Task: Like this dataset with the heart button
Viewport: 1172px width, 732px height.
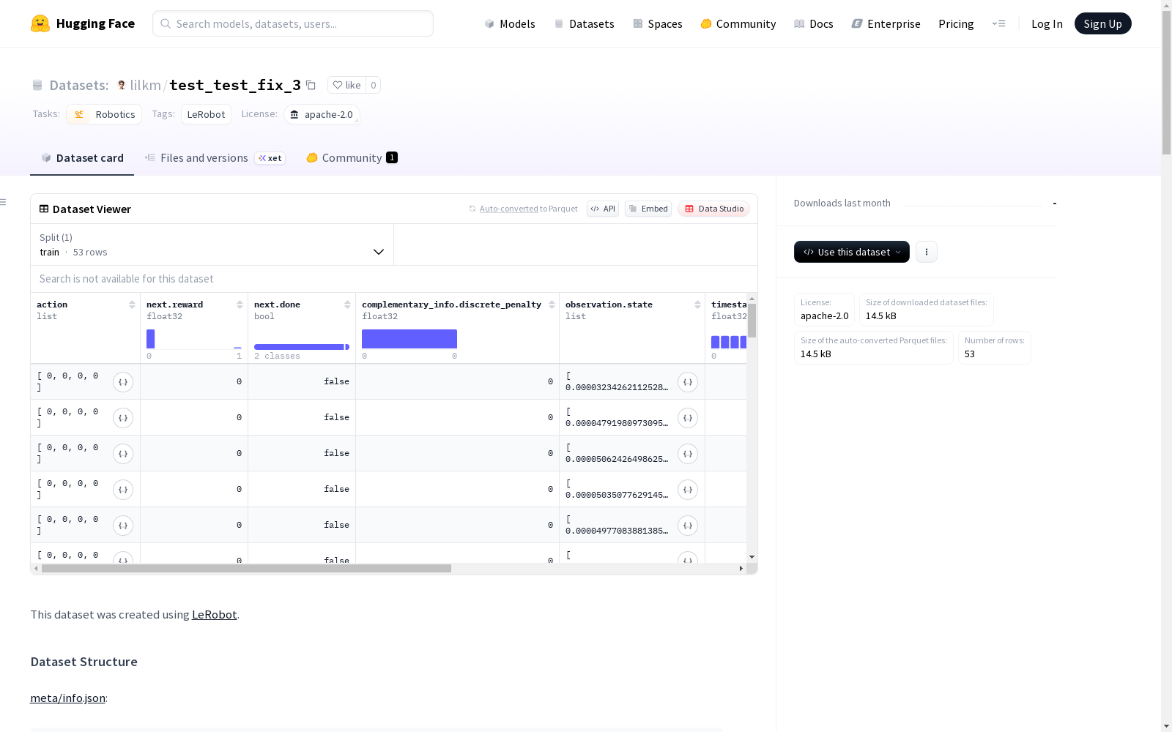Action: tap(346, 85)
